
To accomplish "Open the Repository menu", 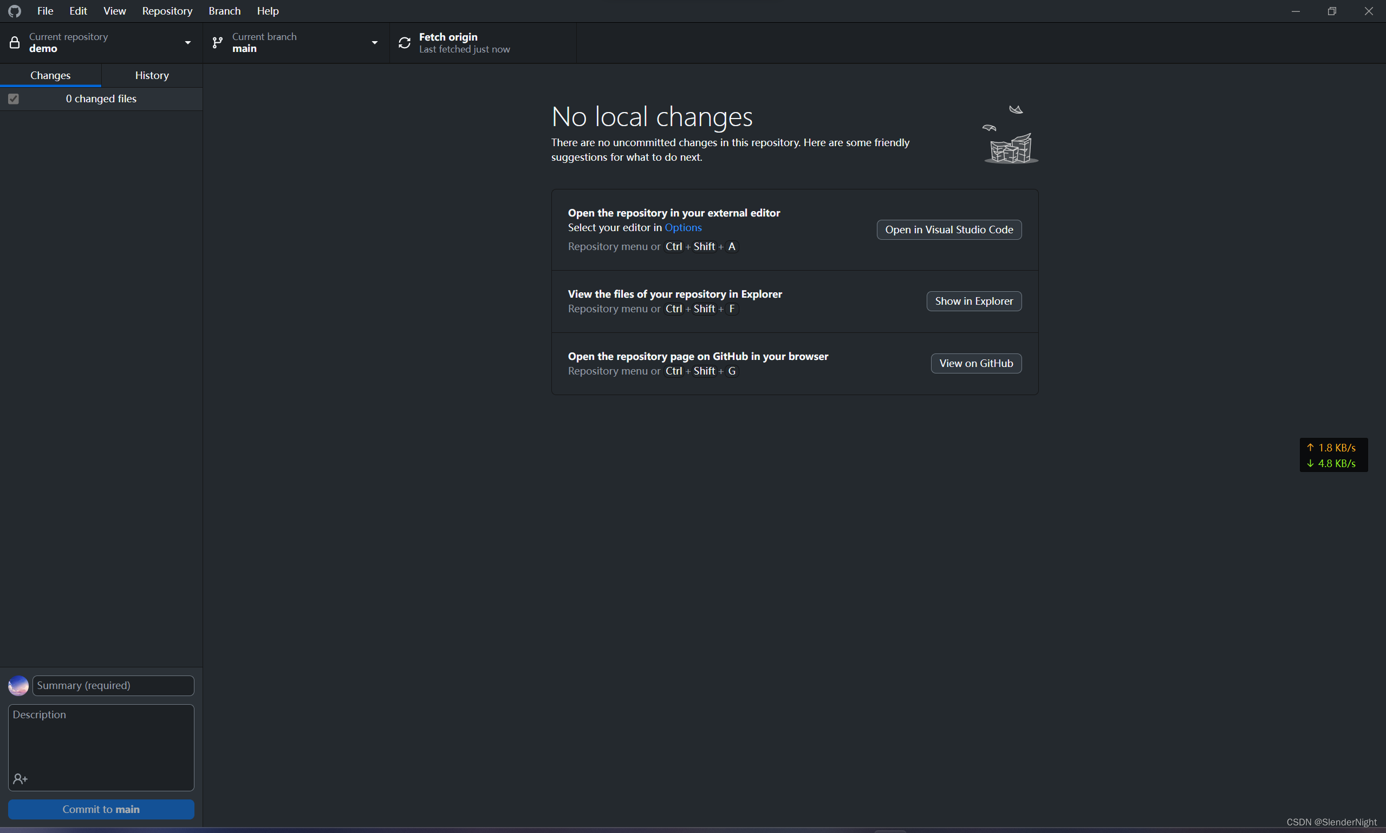I will pos(167,11).
